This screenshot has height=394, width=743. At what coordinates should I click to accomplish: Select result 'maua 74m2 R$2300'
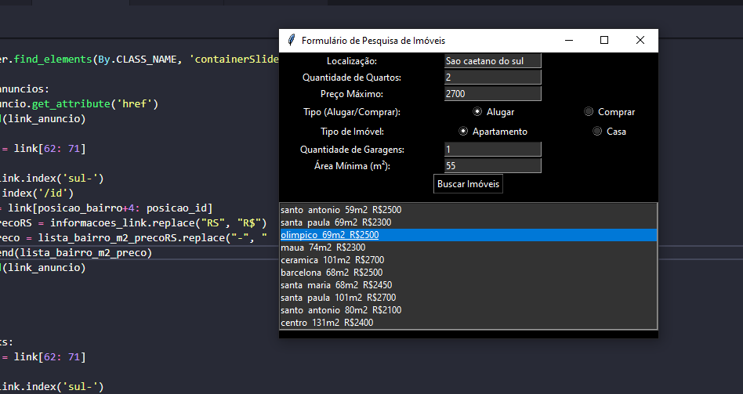point(468,248)
